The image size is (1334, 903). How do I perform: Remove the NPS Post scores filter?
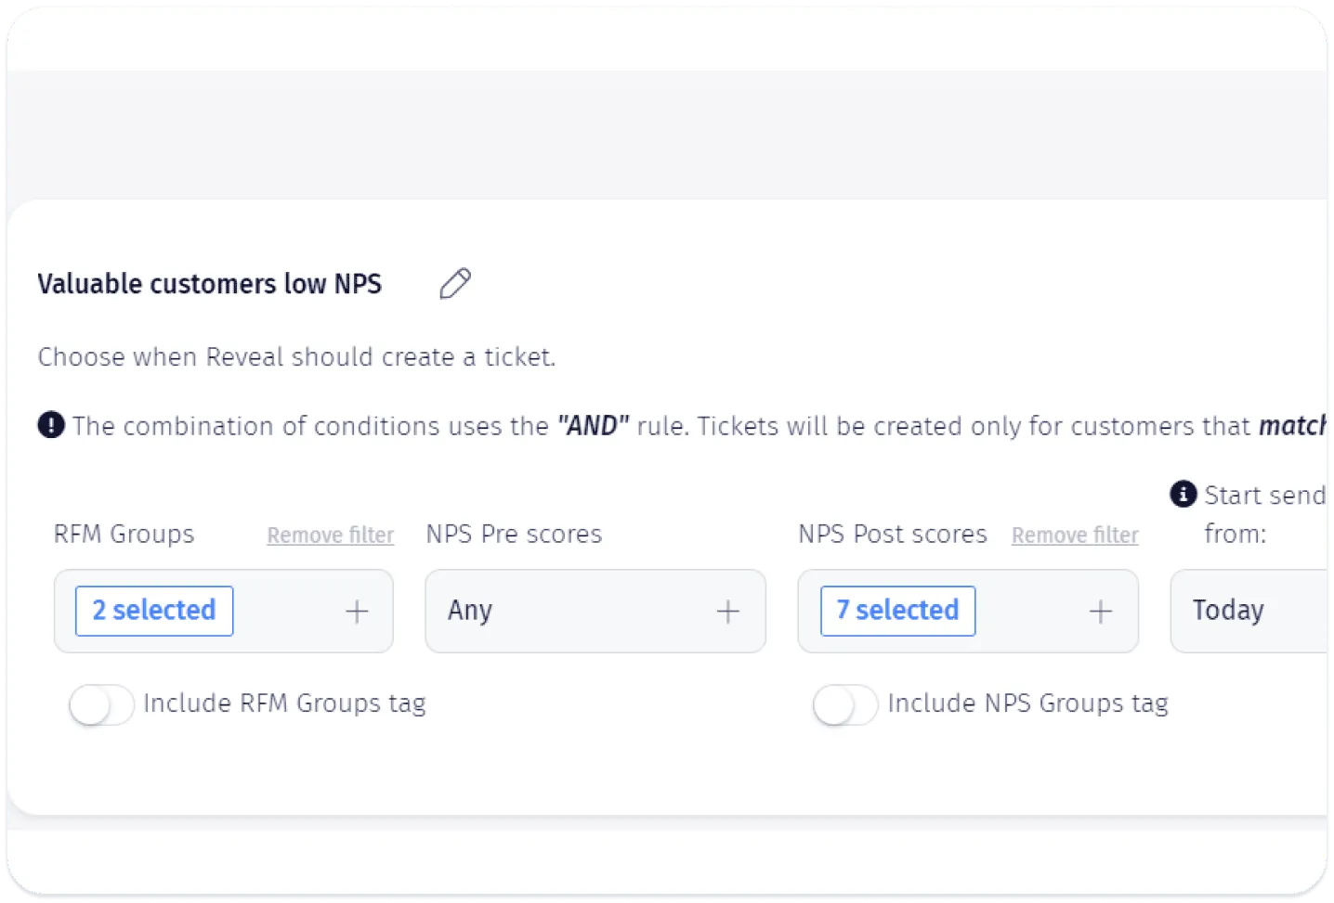click(1075, 535)
